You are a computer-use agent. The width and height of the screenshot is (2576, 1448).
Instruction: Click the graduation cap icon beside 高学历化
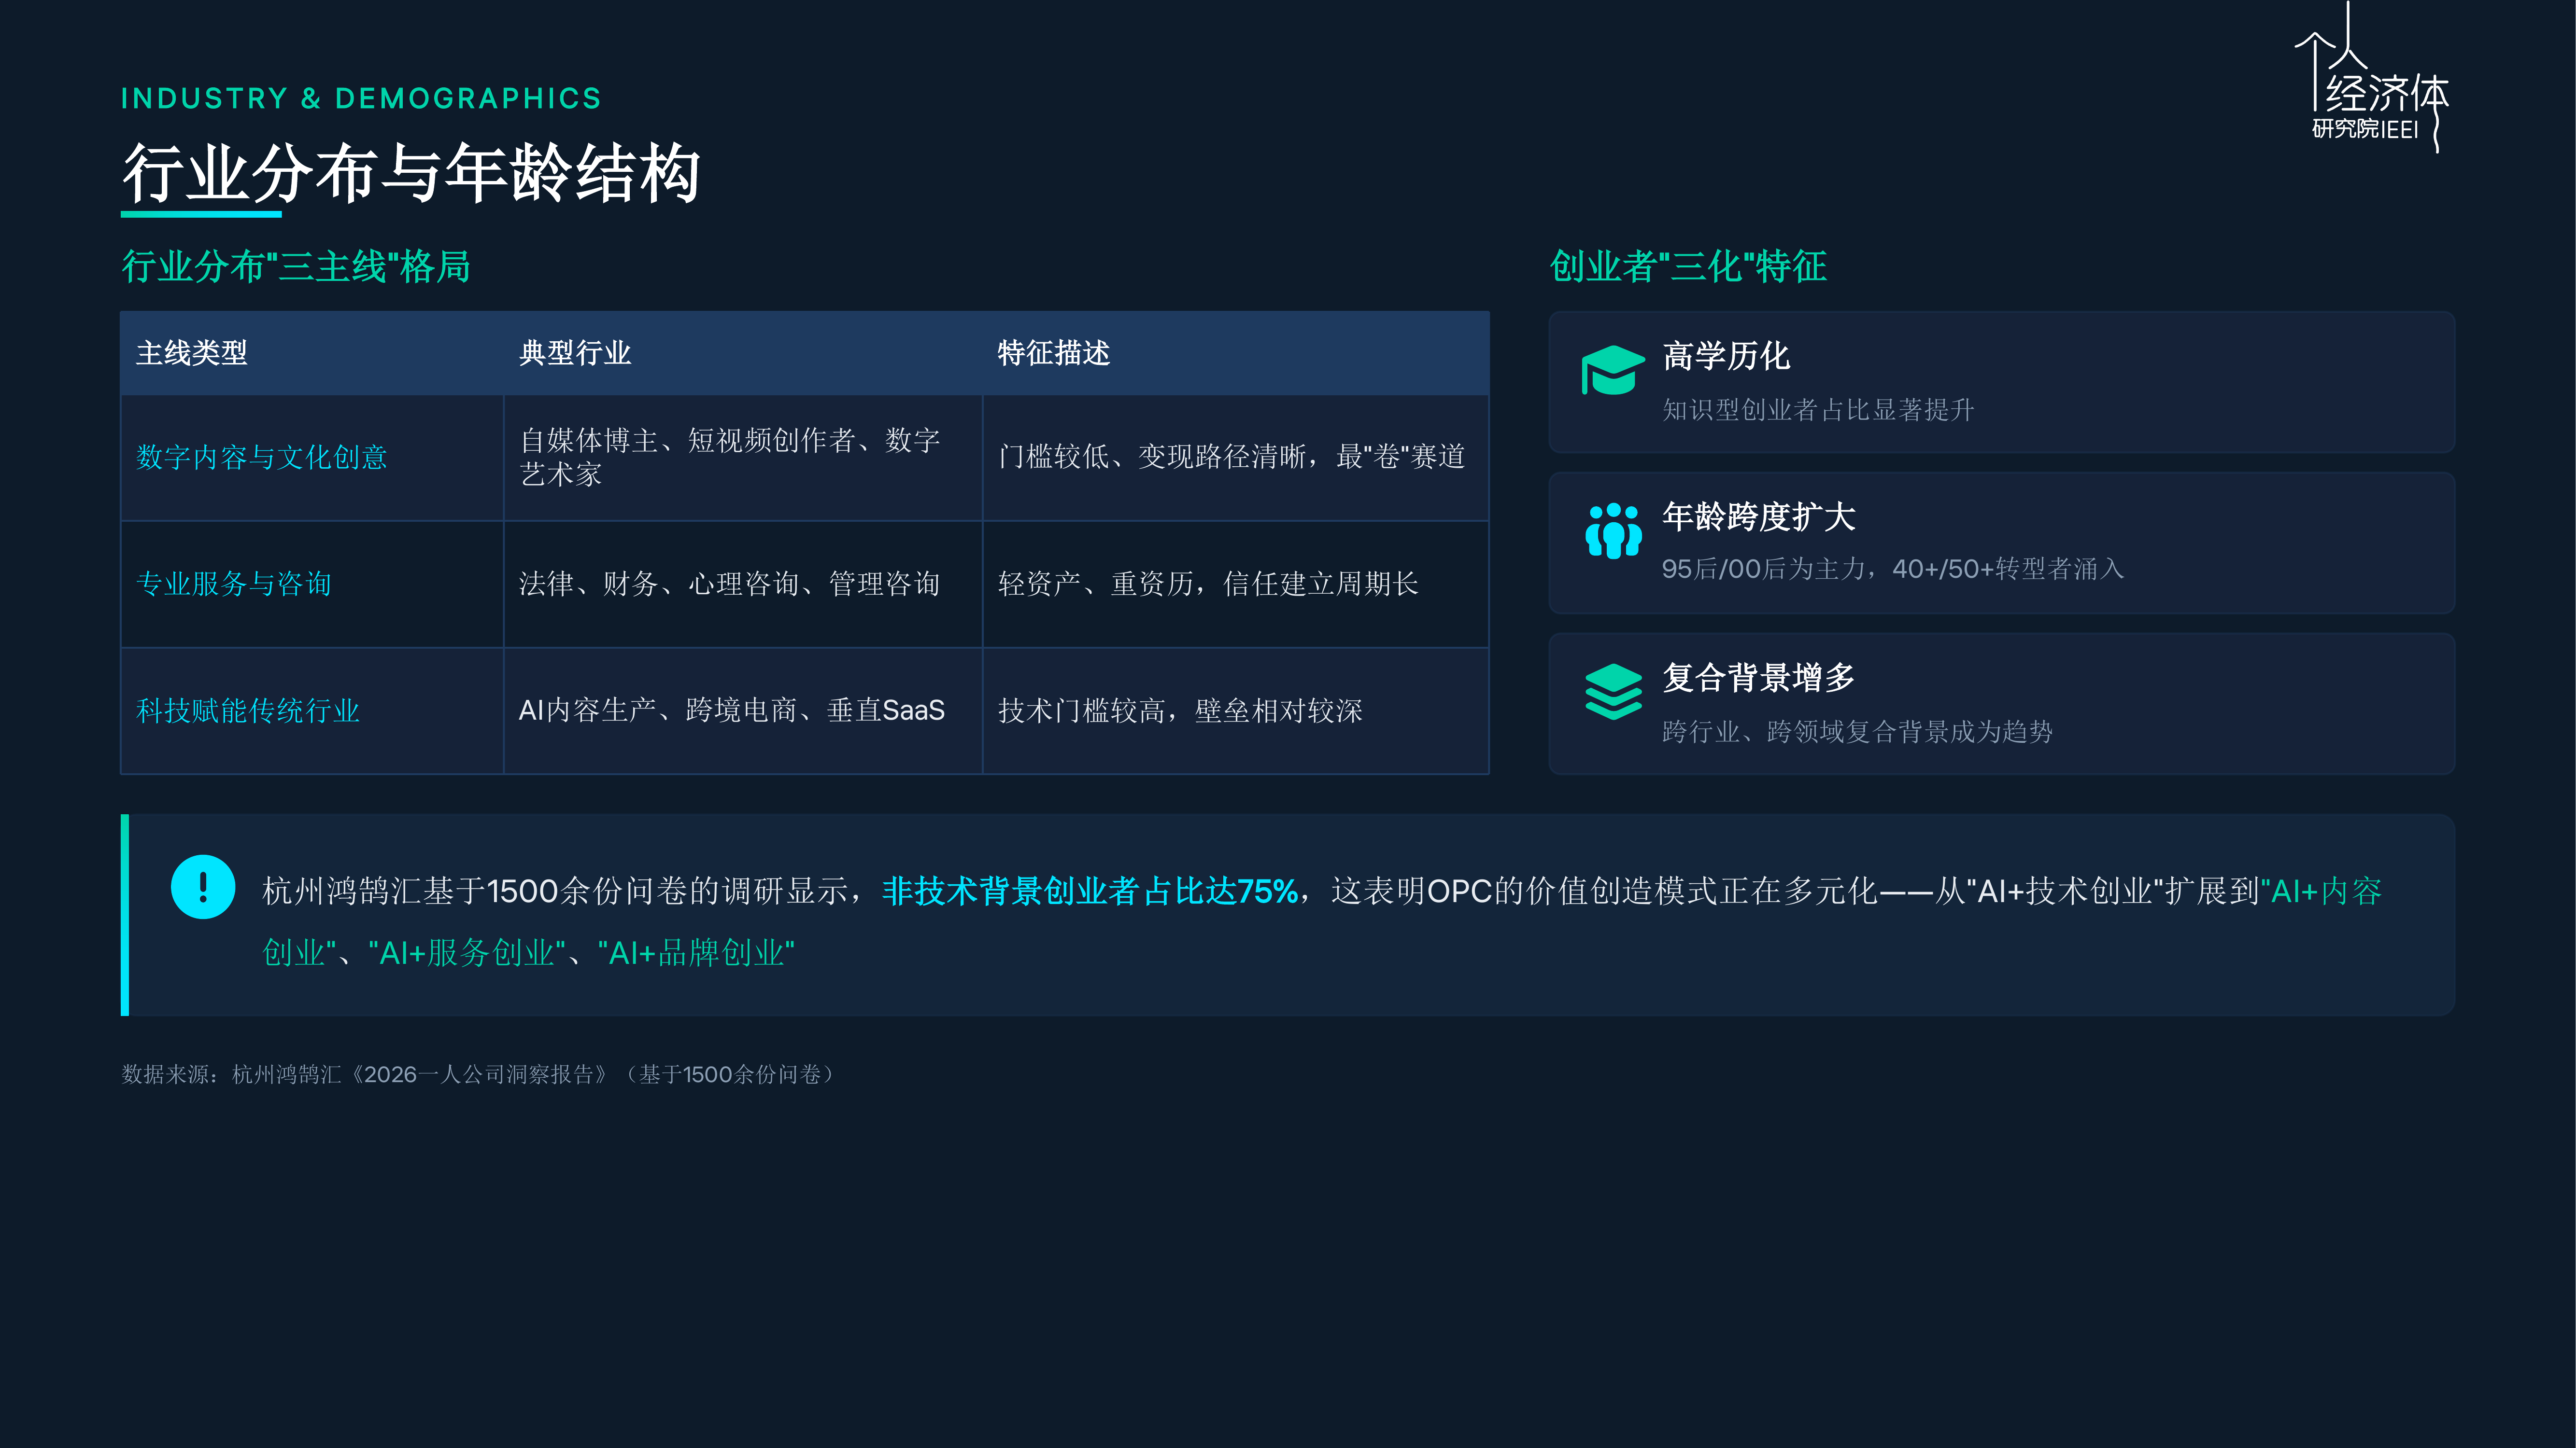pyautogui.click(x=1612, y=371)
